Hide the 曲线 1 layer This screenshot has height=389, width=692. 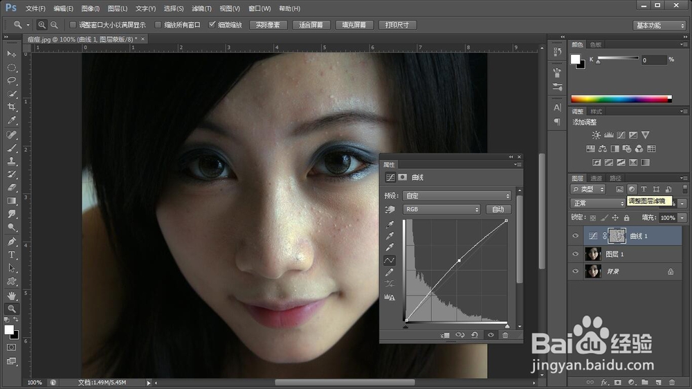tap(576, 236)
